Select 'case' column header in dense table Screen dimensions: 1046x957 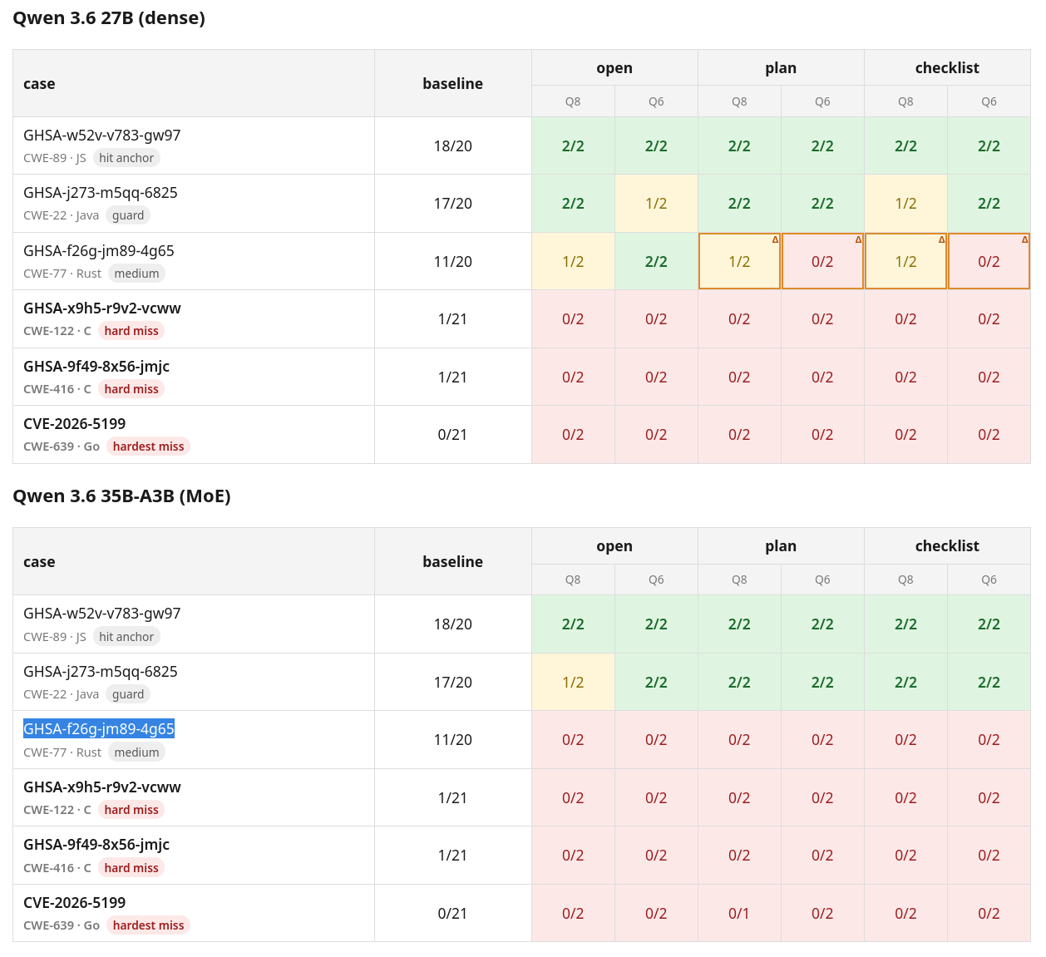point(194,83)
